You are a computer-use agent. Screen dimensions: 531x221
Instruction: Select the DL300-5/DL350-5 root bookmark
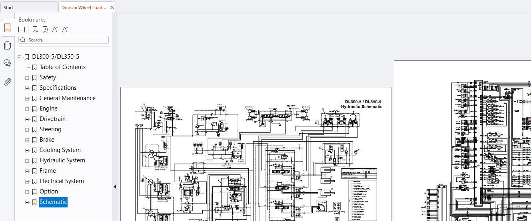(x=56, y=57)
